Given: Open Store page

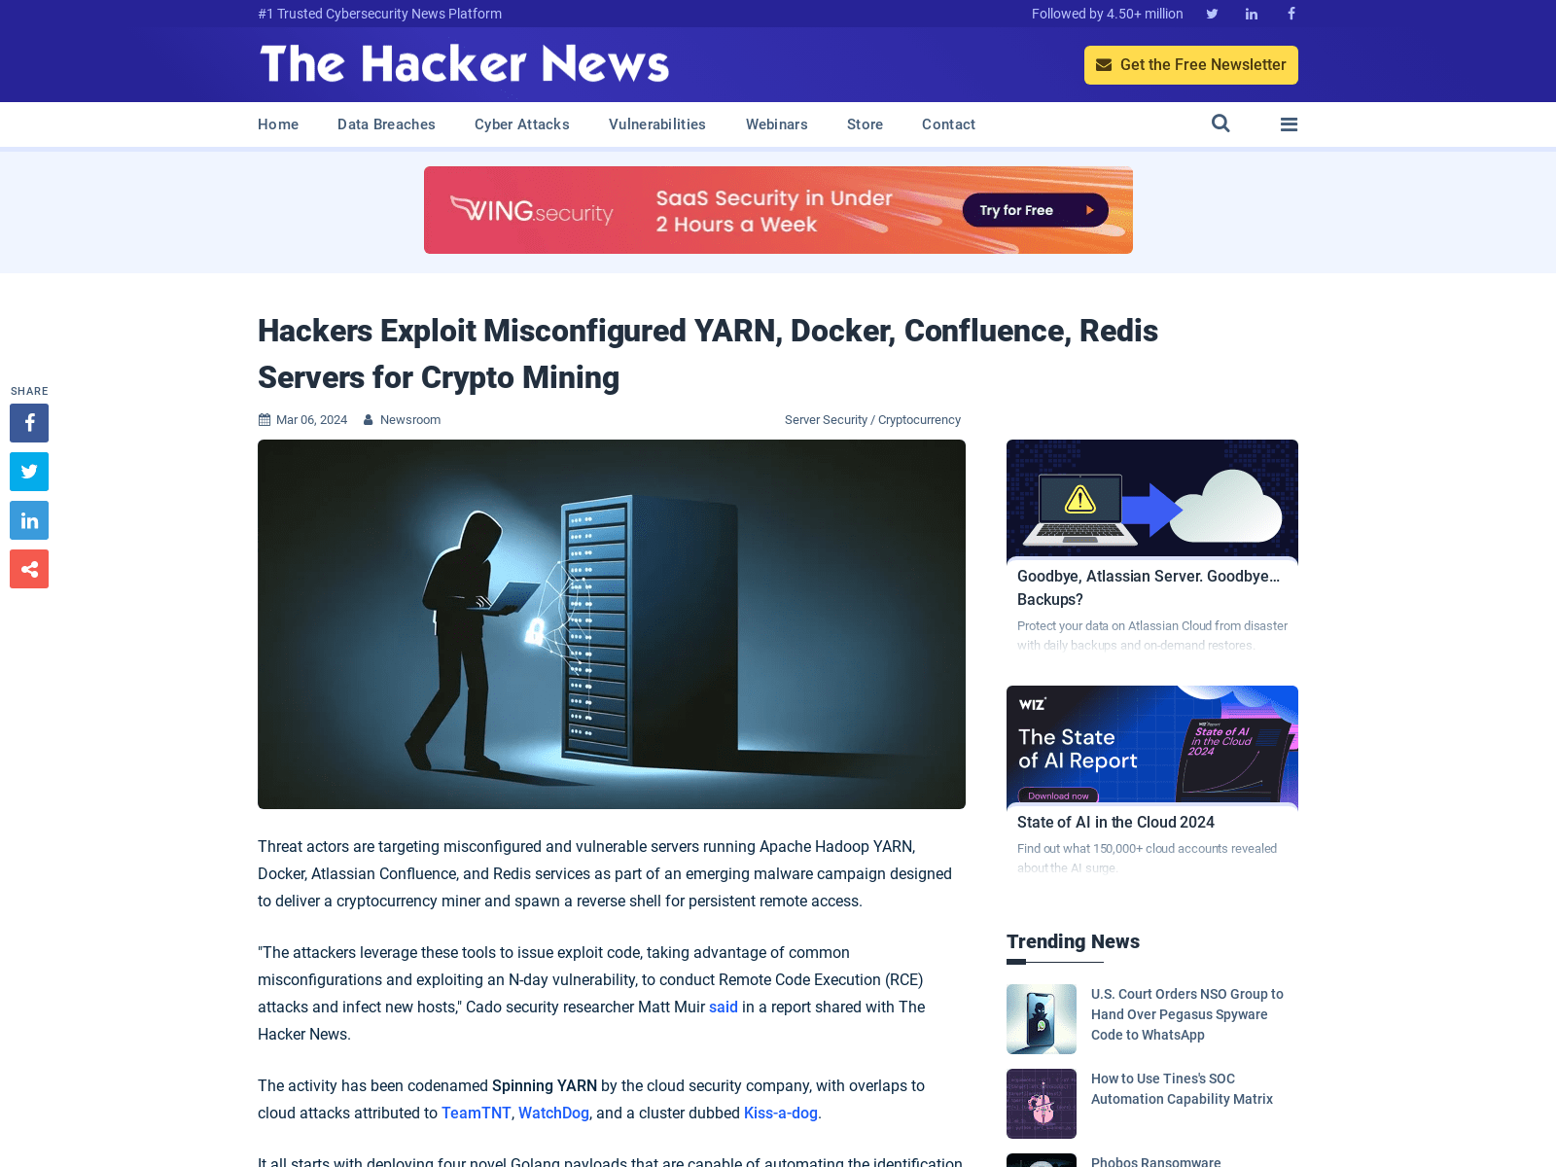Looking at the screenshot, I should 865,124.
